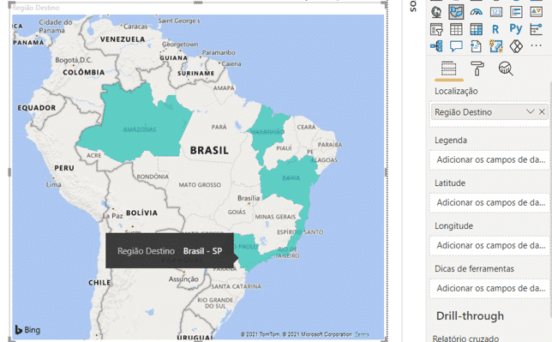
Task: Click the Latitude add data fields well
Action: [x=489, y=203]
